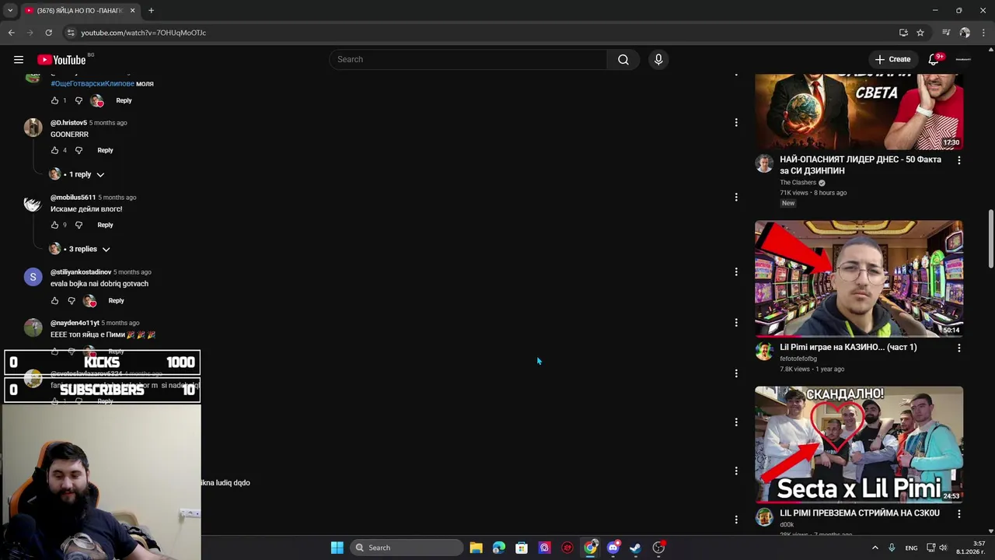Reload the page

click(x=48, y=33)
